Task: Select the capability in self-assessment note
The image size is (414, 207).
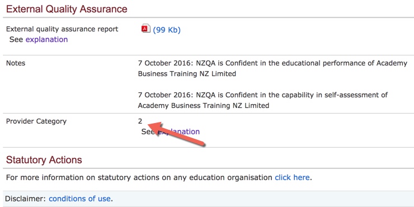Action: [x=263, y=100]
